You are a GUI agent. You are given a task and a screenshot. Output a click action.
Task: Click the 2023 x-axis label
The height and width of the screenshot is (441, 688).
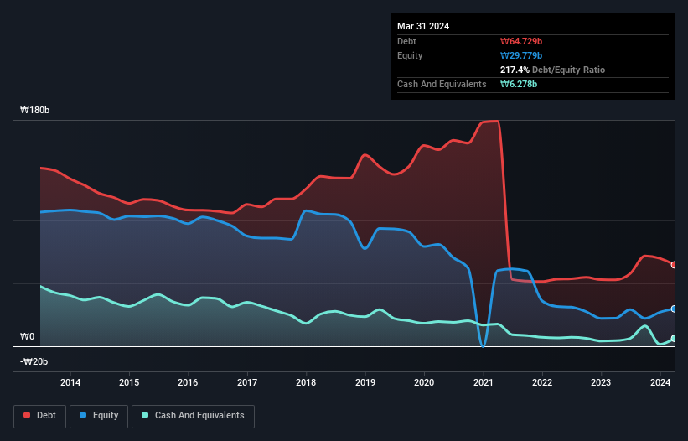pos(601,382)
